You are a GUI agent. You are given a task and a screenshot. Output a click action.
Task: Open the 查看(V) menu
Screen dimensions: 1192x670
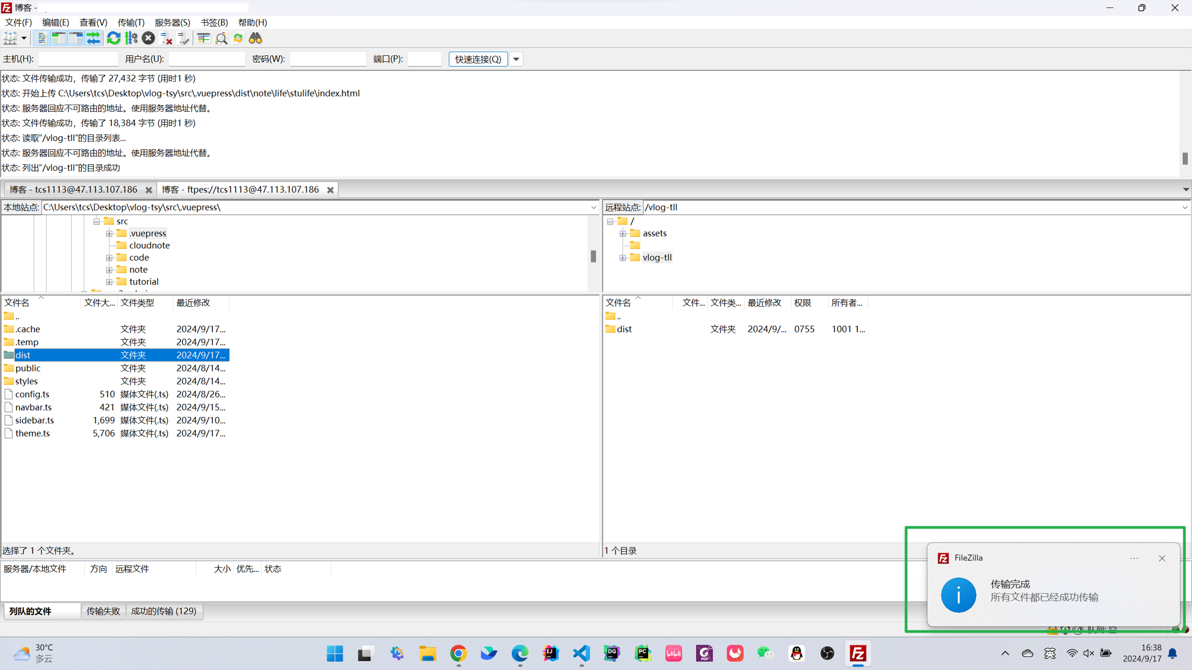point(93,22)
